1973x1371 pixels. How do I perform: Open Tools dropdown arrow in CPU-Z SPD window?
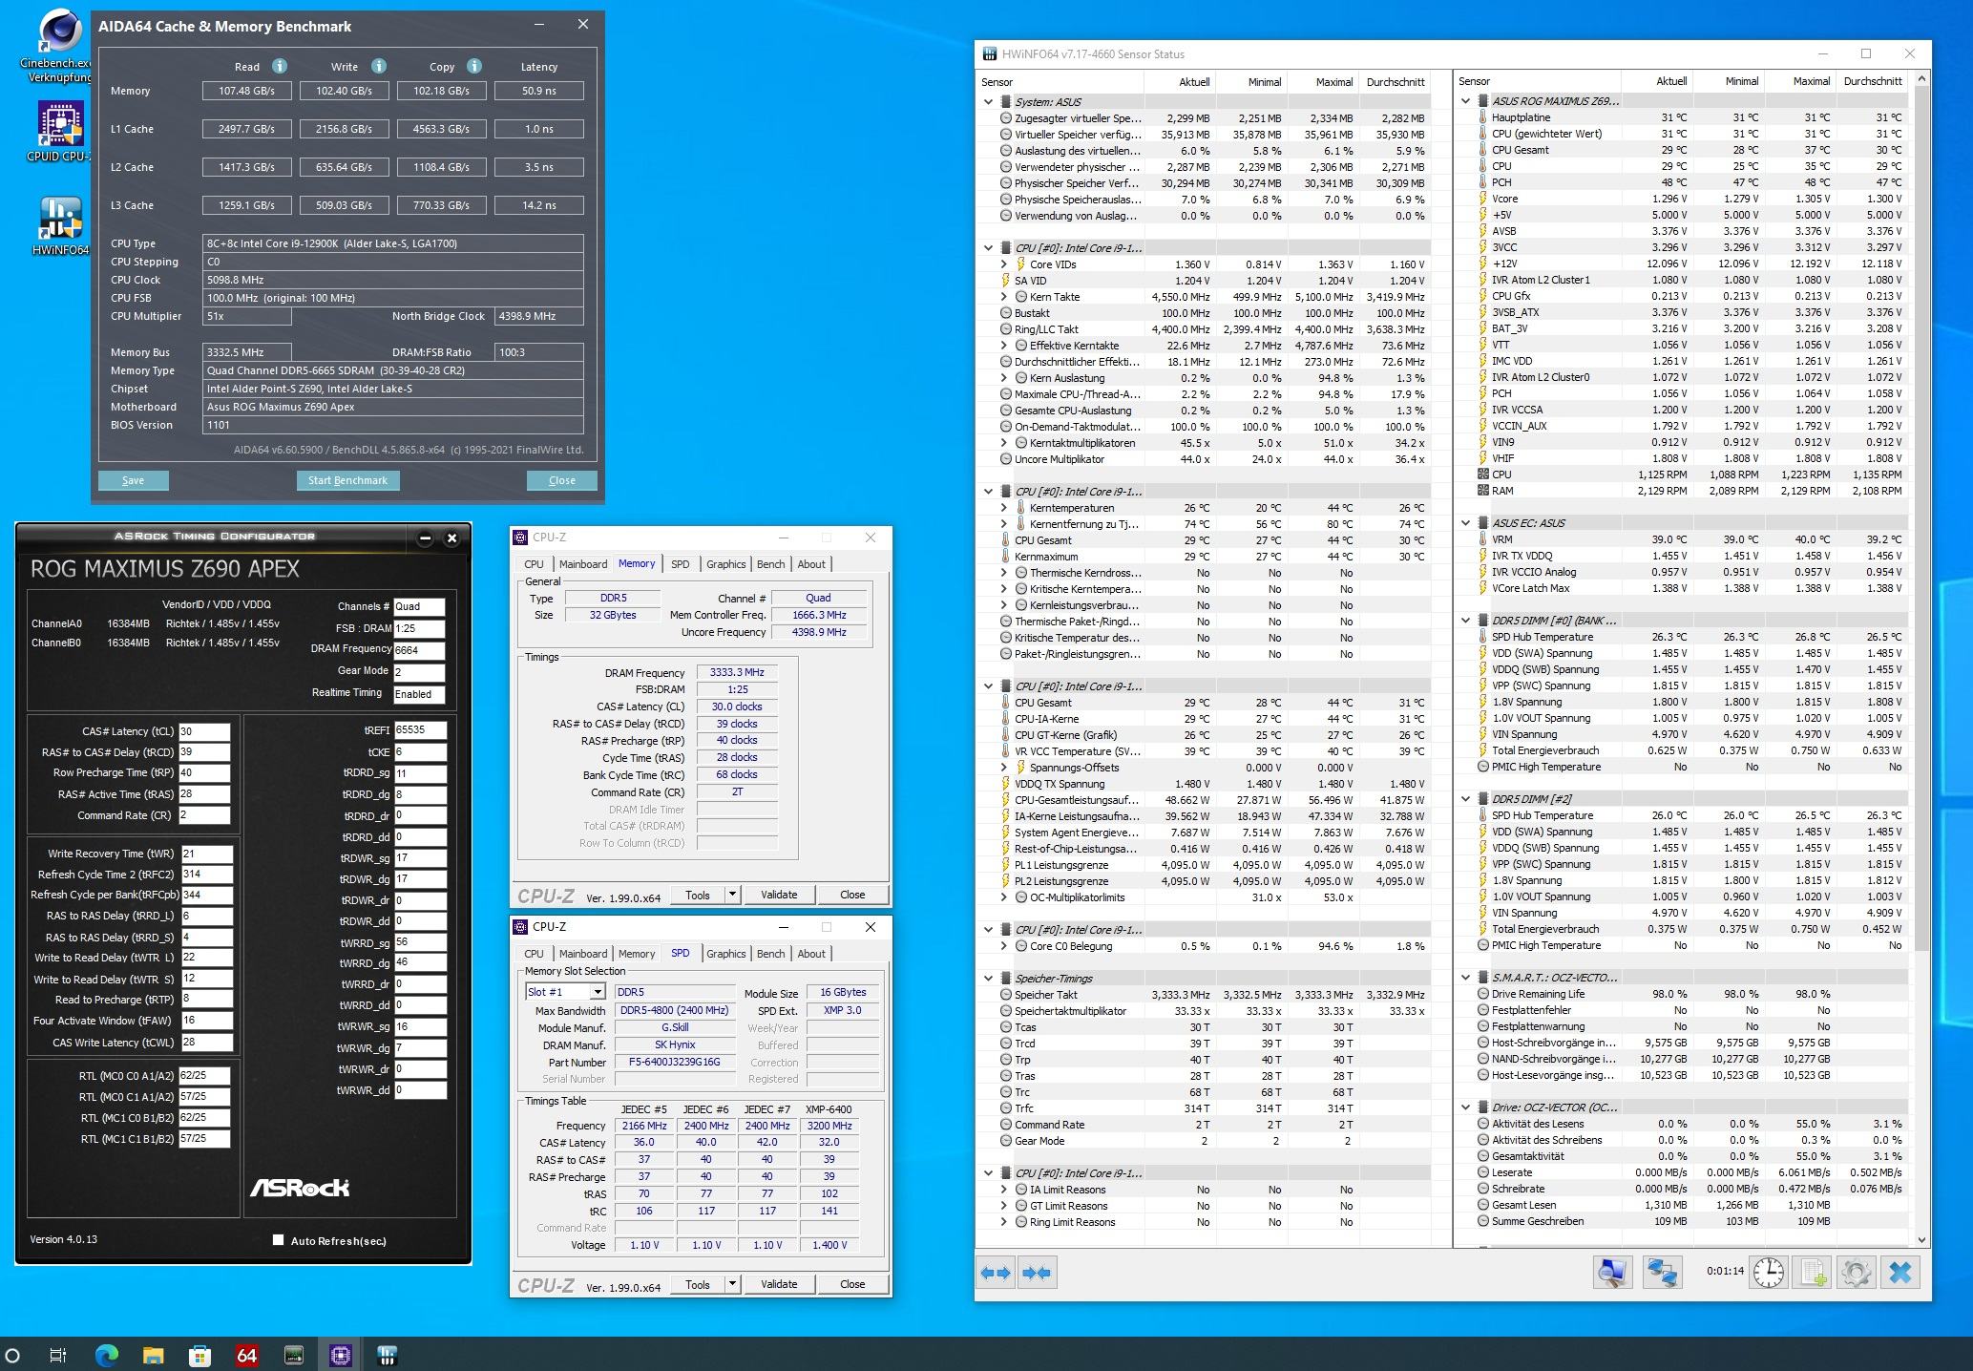(732, 1284)
